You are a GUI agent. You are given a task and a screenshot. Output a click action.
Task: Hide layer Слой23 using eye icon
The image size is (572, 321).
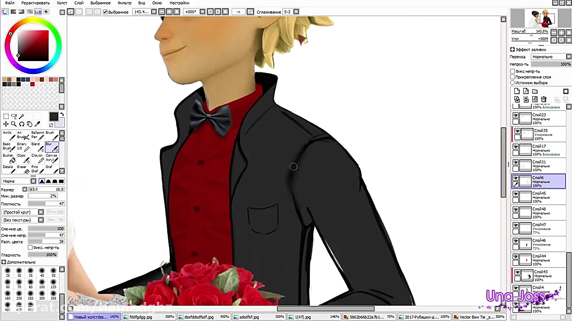point(516,115)
